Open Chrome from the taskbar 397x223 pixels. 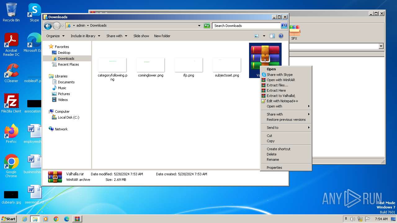tap(56, 219)
